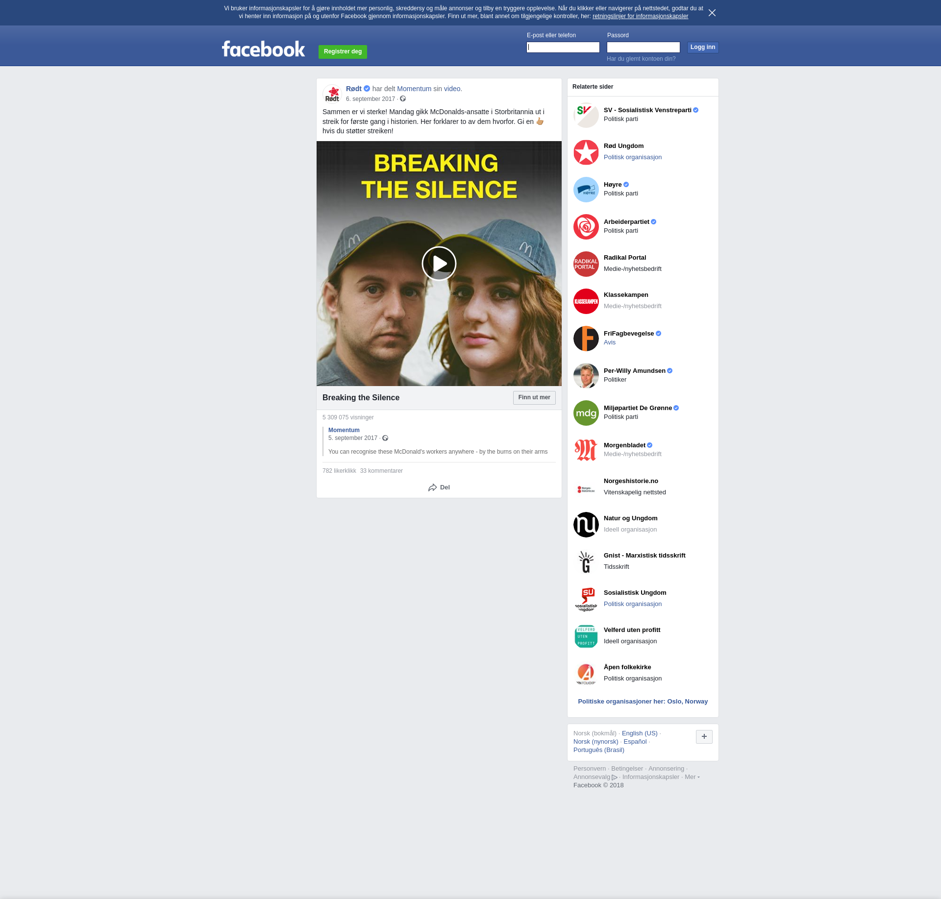Image resolution: width=941 pixels, height=899 pixels.
Task: Click the Del share arrow button
Action: [x=439, y=487]
